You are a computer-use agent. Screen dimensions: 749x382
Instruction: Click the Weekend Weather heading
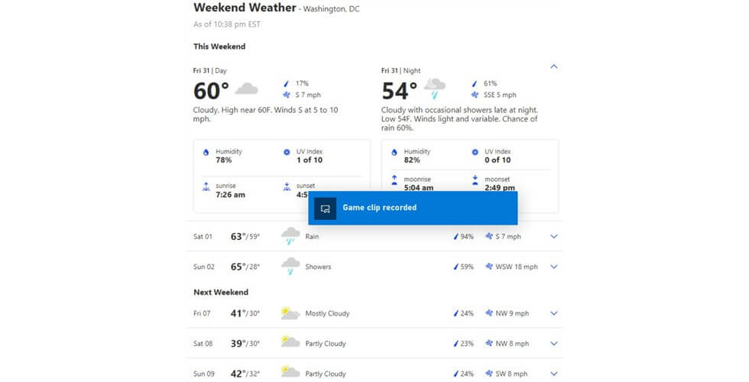pos(245,8)
